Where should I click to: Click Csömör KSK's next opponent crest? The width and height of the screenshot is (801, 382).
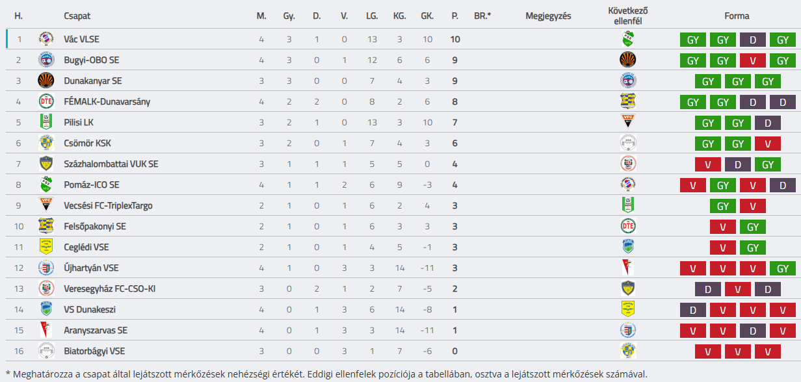click(628, 143)
